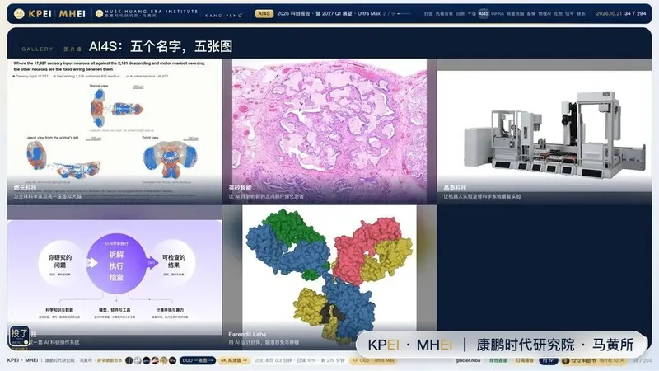
Task: Click the dark blue pill button beside 订阅报告
Action: click(549, 360)
